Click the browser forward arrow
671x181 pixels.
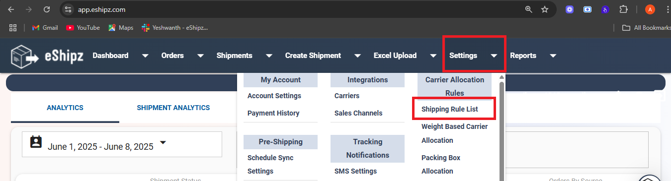tap(29, 9)
